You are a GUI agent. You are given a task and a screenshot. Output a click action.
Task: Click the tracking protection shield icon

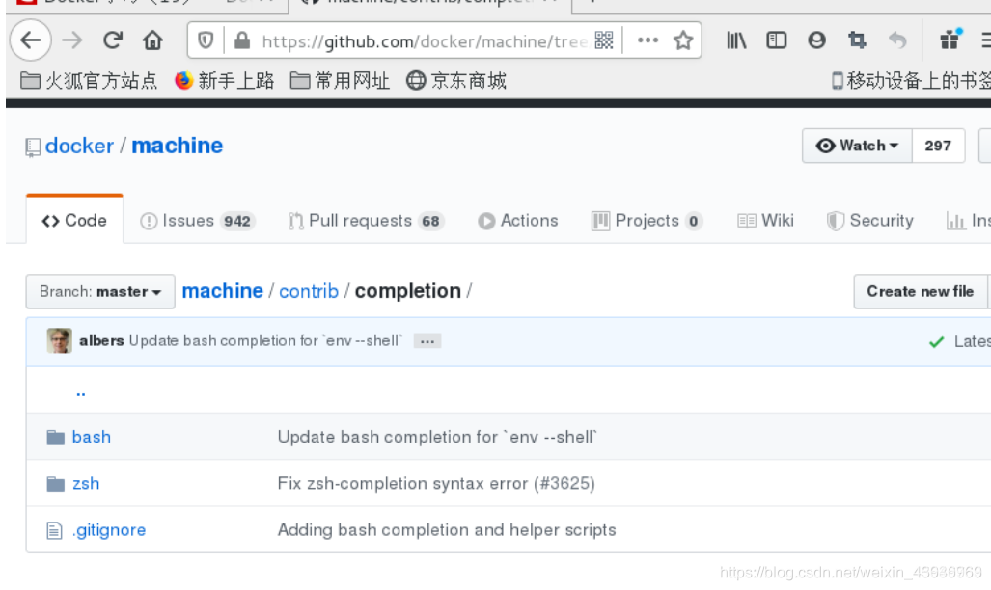point(206,41)
